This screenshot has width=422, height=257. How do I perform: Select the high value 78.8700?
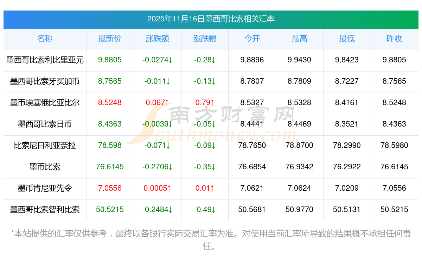click(300, 146)
